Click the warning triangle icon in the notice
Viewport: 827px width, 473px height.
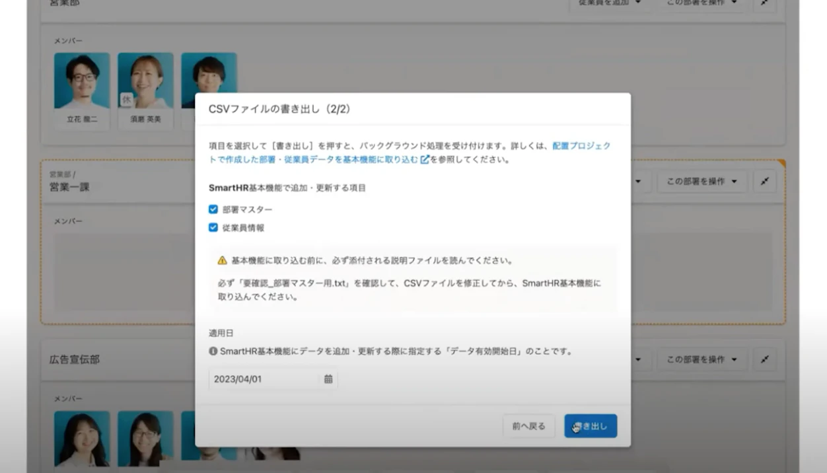click(x=223, y=260)
